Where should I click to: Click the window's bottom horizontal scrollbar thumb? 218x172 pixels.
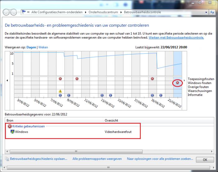(x=108, y=168)
